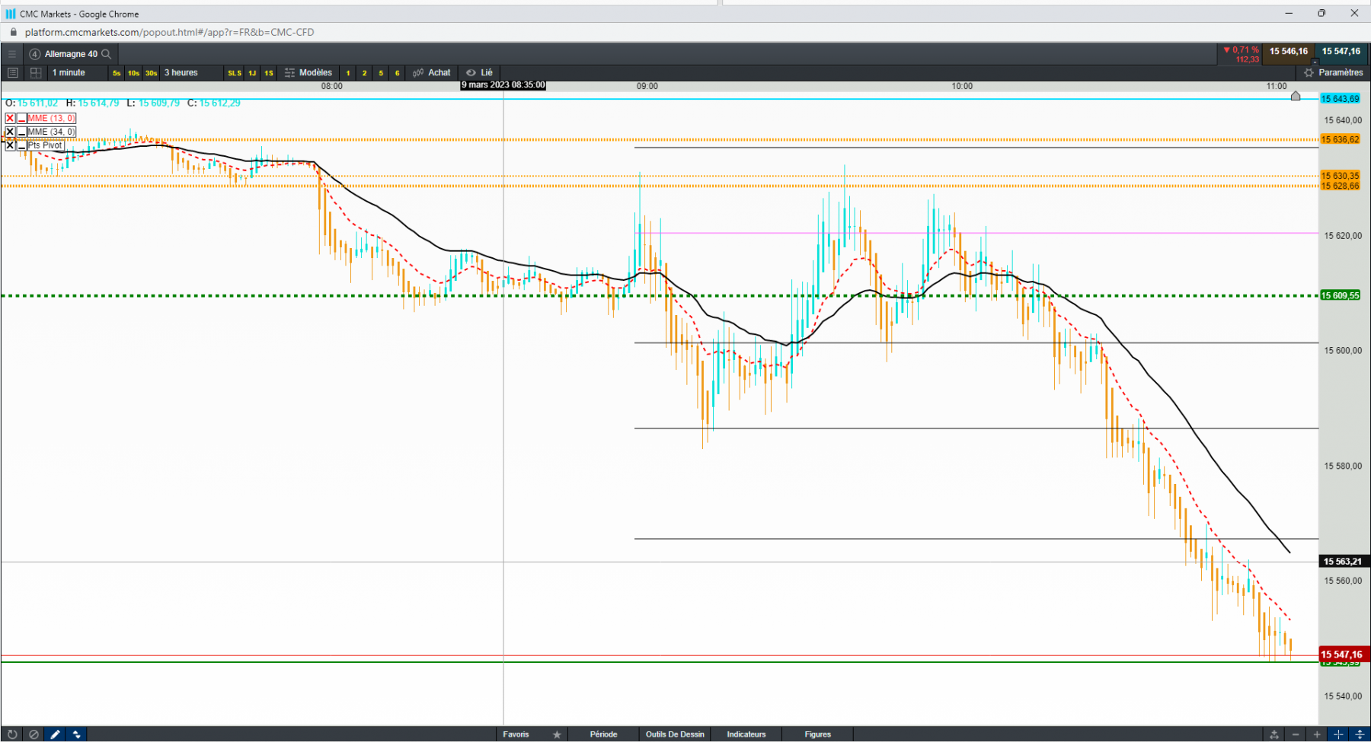Screen dimensions: 1371x742
Task: Click the auto-scale icon at bottom right
Action: [x=1274, y=734]
